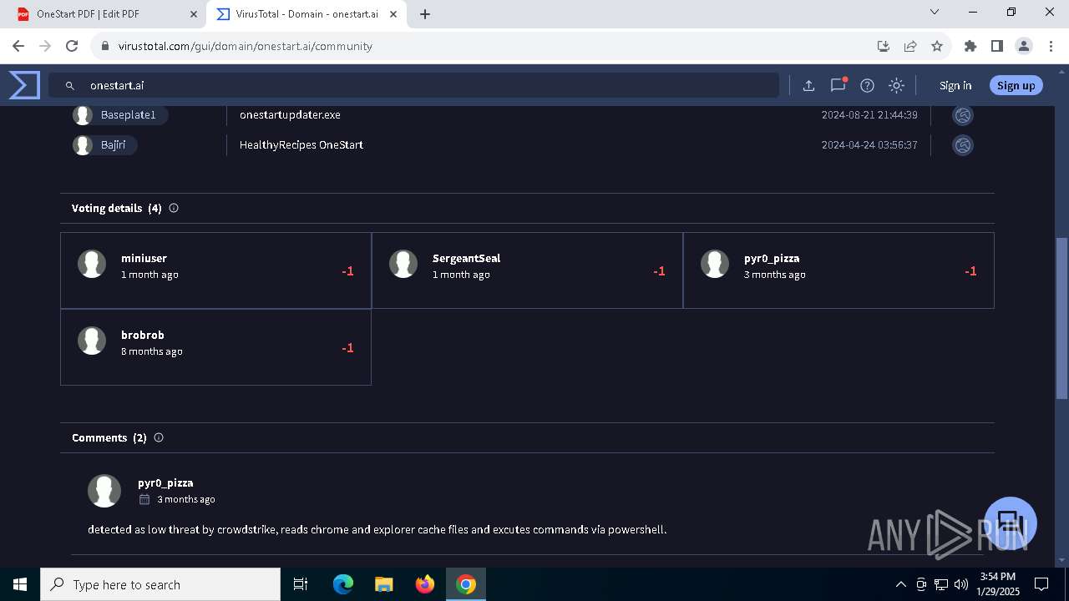1069x601 pixels.
Task: Expand the tab search dropdown
Action: coord(935,12)
